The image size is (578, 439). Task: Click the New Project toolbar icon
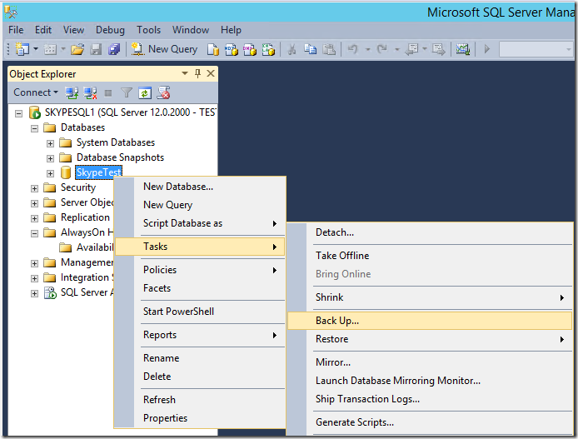(x=22, y=49)
